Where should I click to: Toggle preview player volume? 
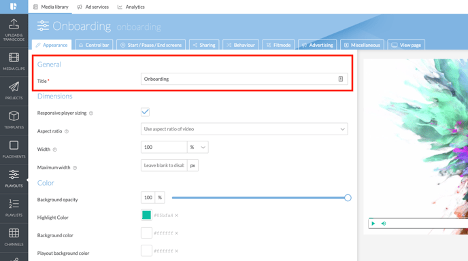[384, 224]
